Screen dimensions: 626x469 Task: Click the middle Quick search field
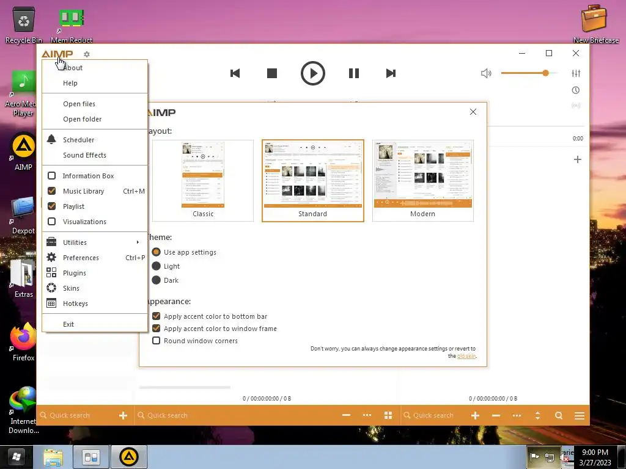tap(235, 415)
